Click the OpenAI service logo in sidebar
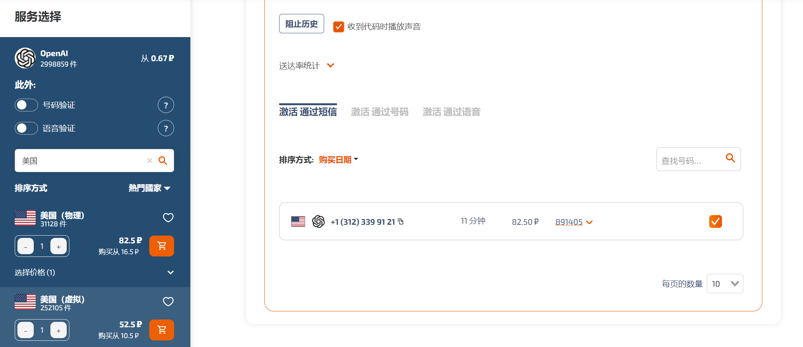803x347 pixels. point(25,58)
